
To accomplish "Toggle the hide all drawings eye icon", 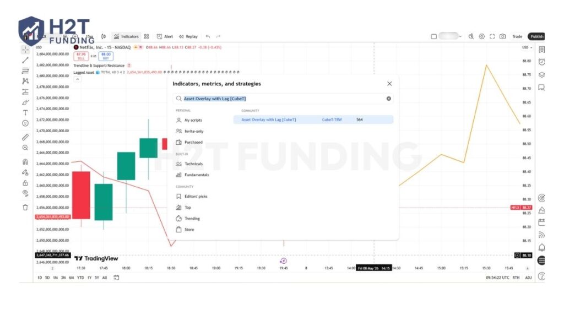I will coord(25,193).
